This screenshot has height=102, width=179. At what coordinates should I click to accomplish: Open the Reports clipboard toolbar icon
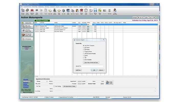click(77, 11)
